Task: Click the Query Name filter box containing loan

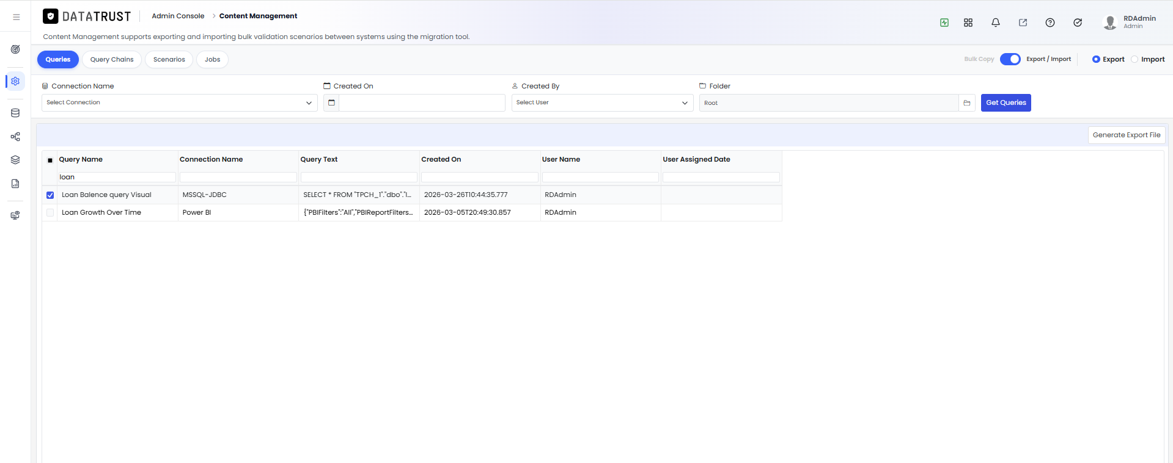Action: coord(117,177)
